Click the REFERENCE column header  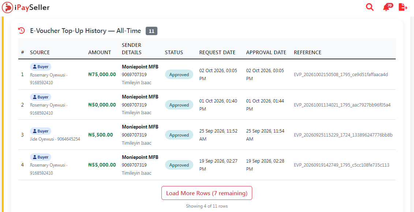(307, 52)
